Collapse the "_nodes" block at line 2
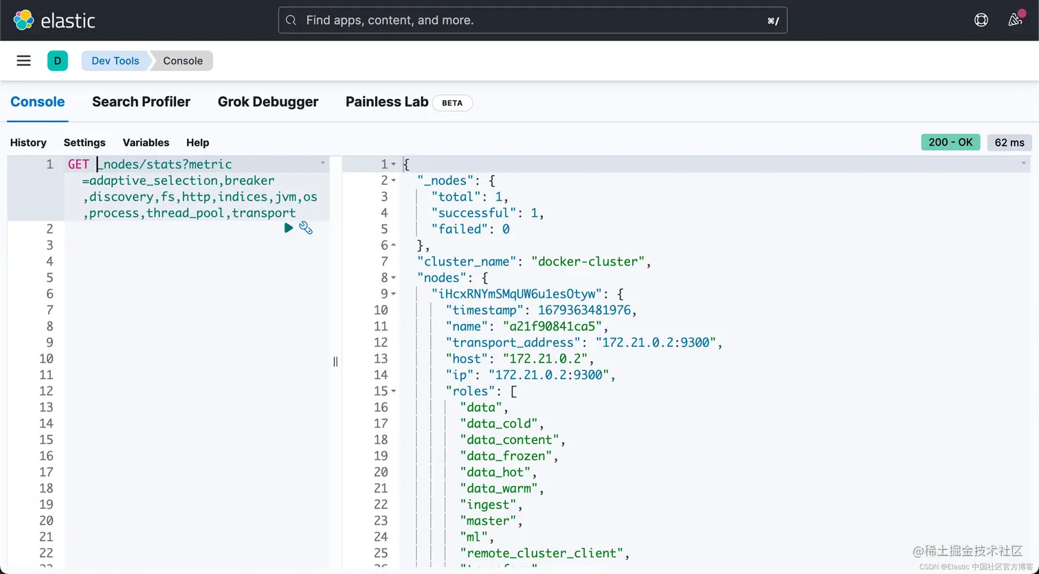The height and width of the screenshot is (574, 1039). coord(393,181)
